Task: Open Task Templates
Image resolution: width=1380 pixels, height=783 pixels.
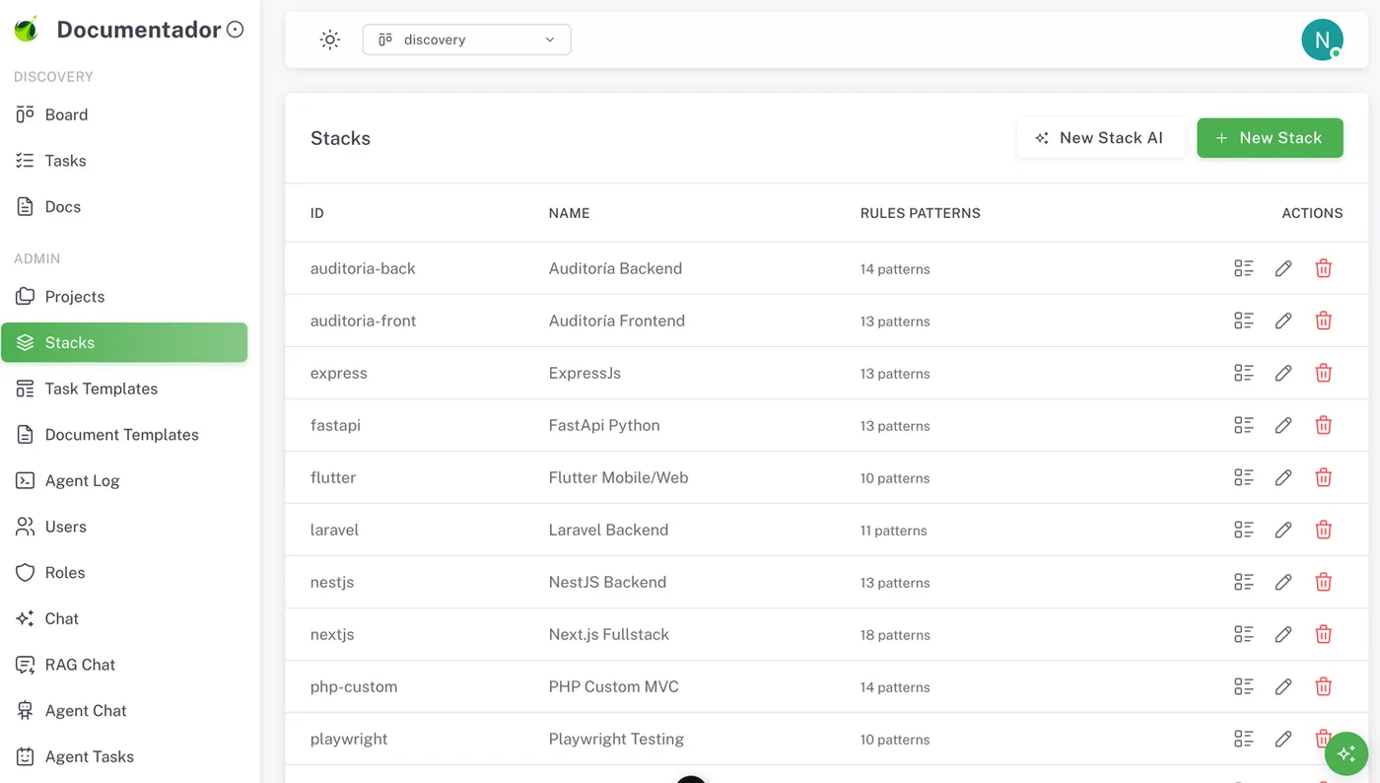Action: coord(124,389)
